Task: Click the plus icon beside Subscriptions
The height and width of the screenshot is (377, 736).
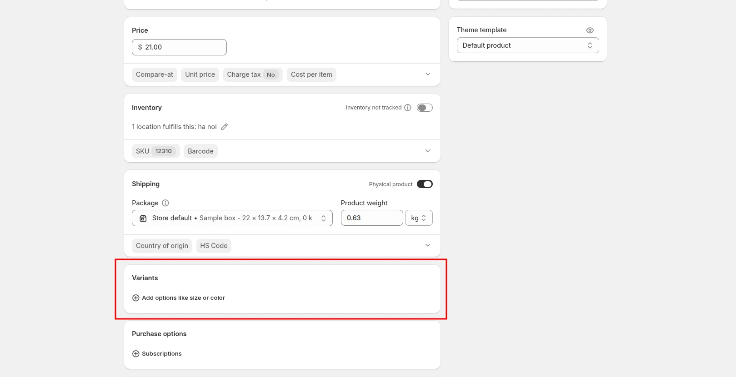Action: pos(135,354)
